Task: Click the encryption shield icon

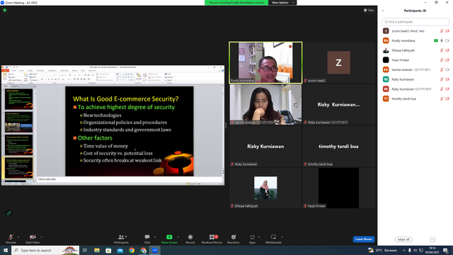Action: click(x=5, y=10)
